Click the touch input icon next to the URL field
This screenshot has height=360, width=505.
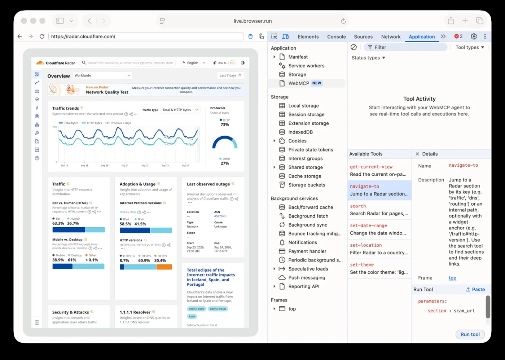(x=262, y=36)
